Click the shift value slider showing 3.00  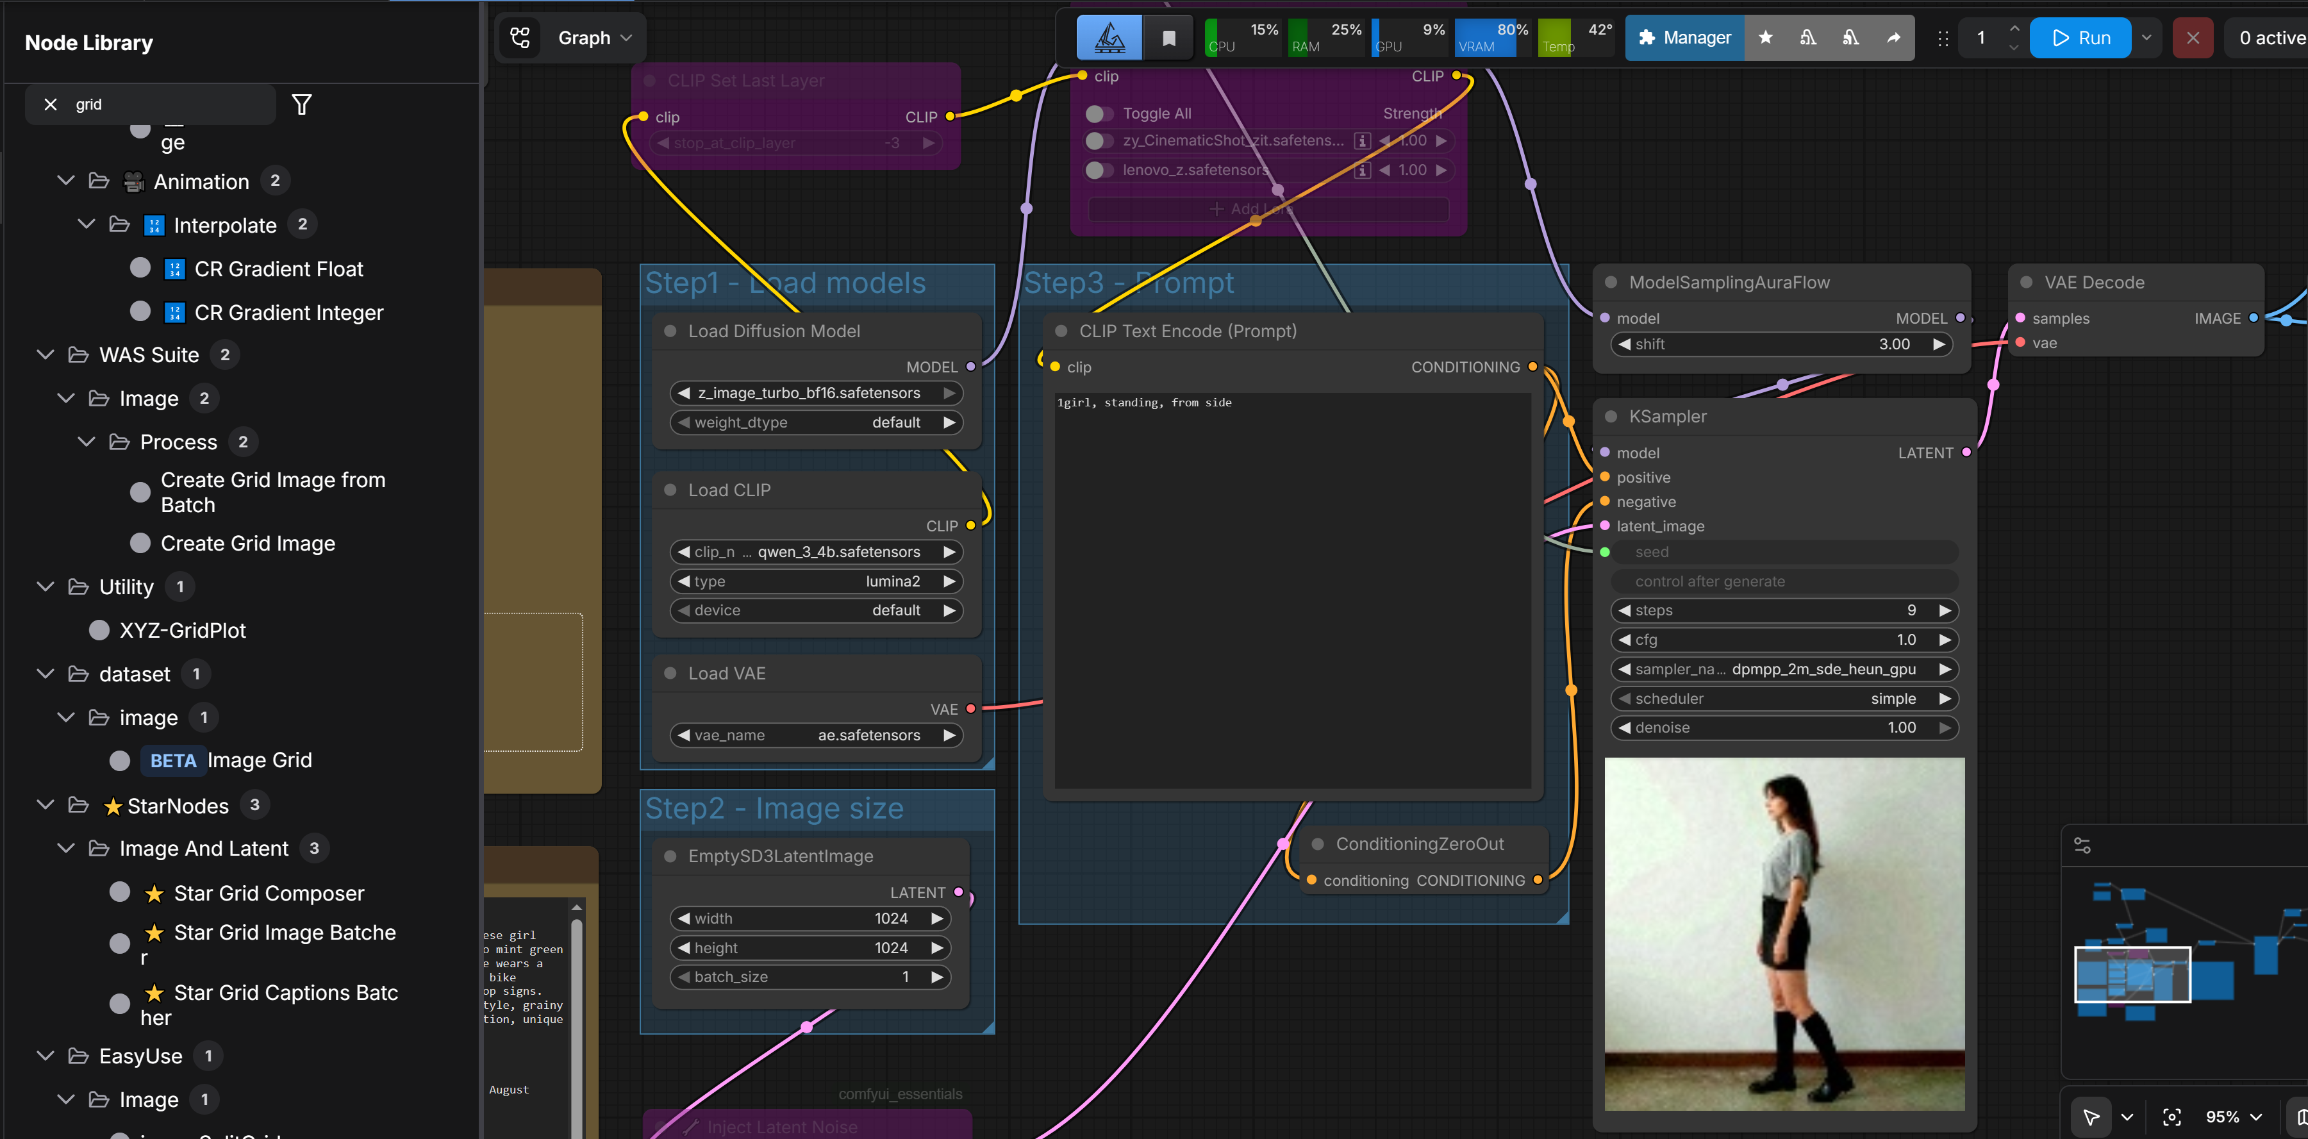click(x=1781, y=345)
